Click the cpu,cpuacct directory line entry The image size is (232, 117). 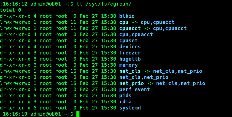point(136,34)
